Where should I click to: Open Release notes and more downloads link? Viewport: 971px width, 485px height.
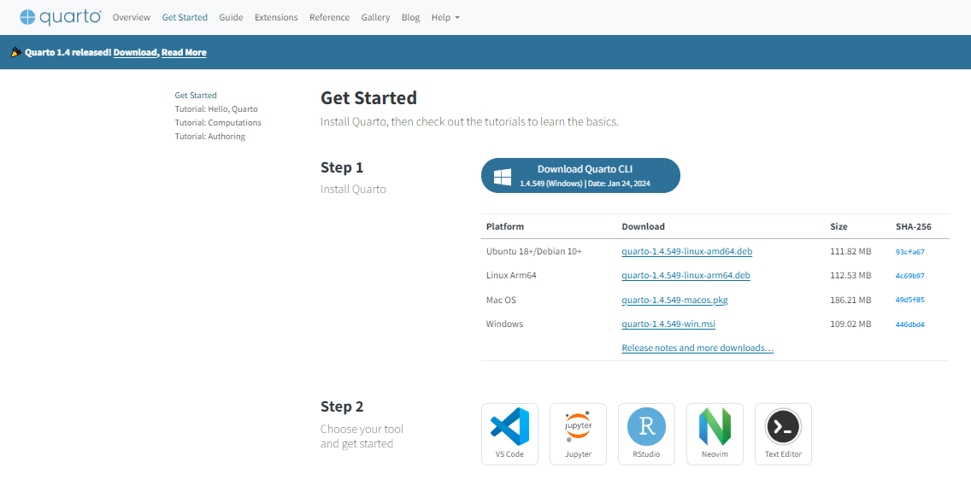697,348
